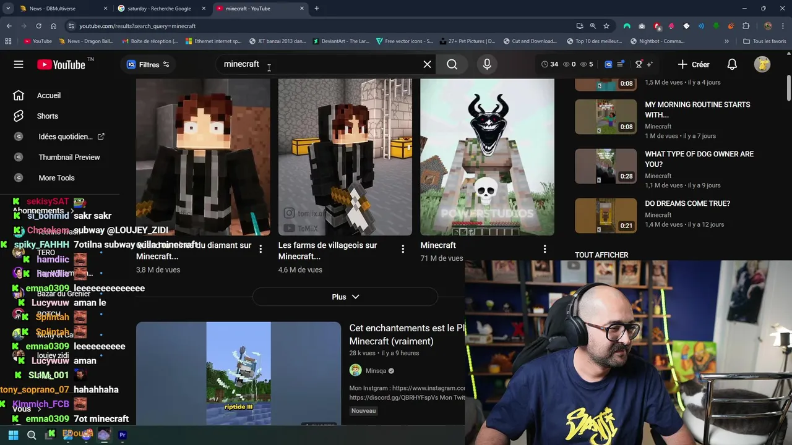The height and width of the screenshot is (445, 792).
Task: Open Windows Start menu
Action: (x=13, y=435)
